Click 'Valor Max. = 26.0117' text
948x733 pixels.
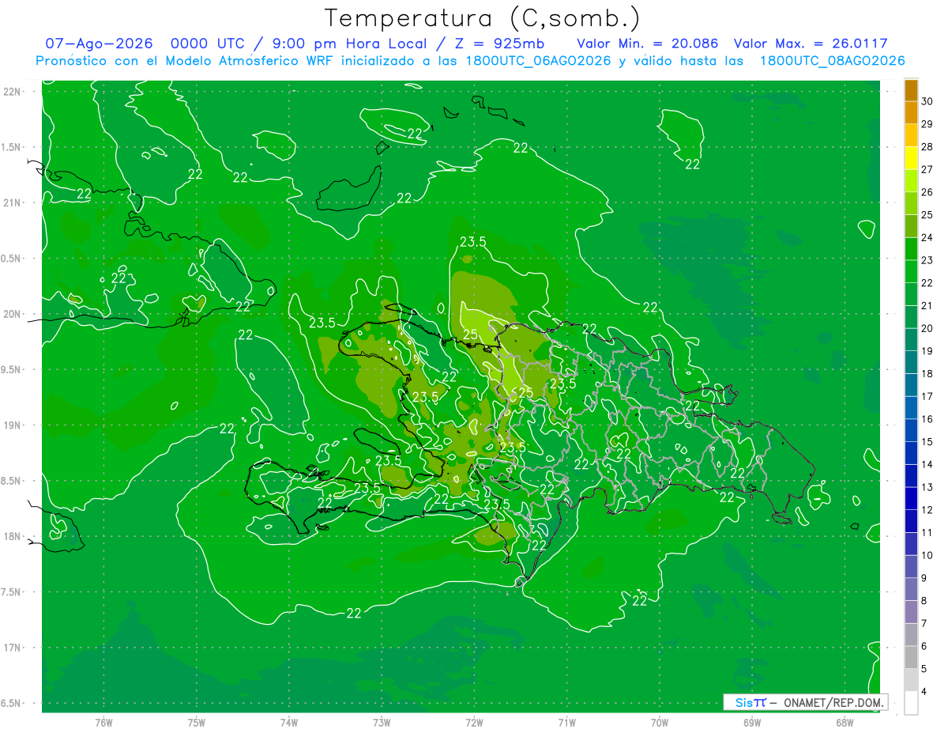pos(809,44)
